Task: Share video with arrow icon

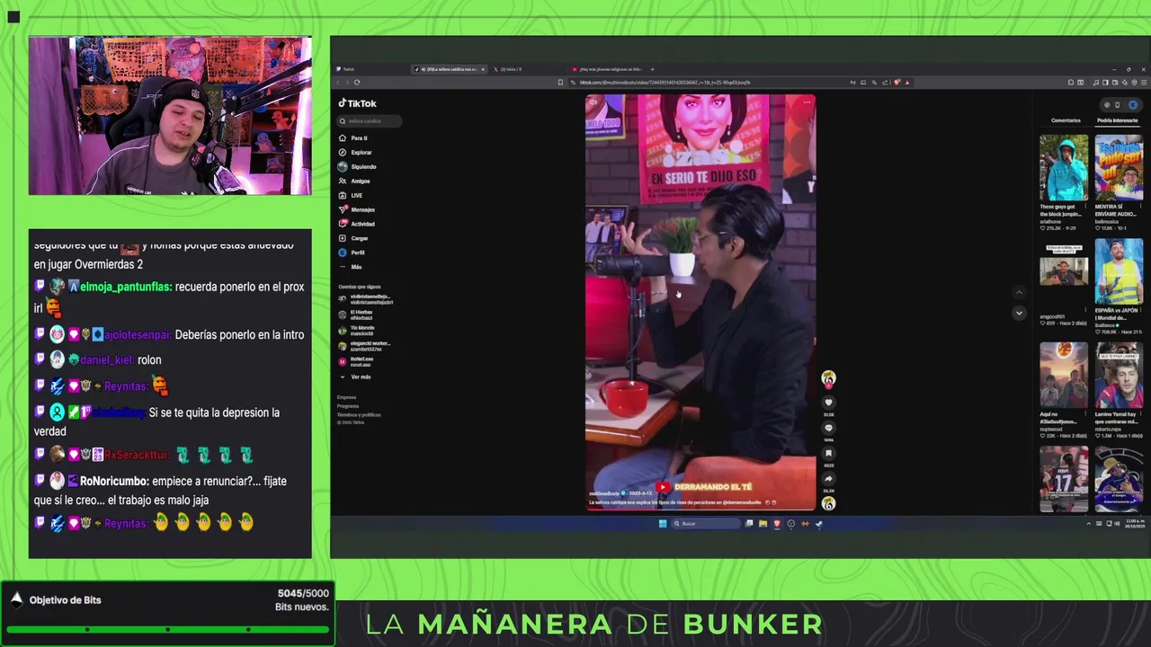Action: tap(828, 479)
